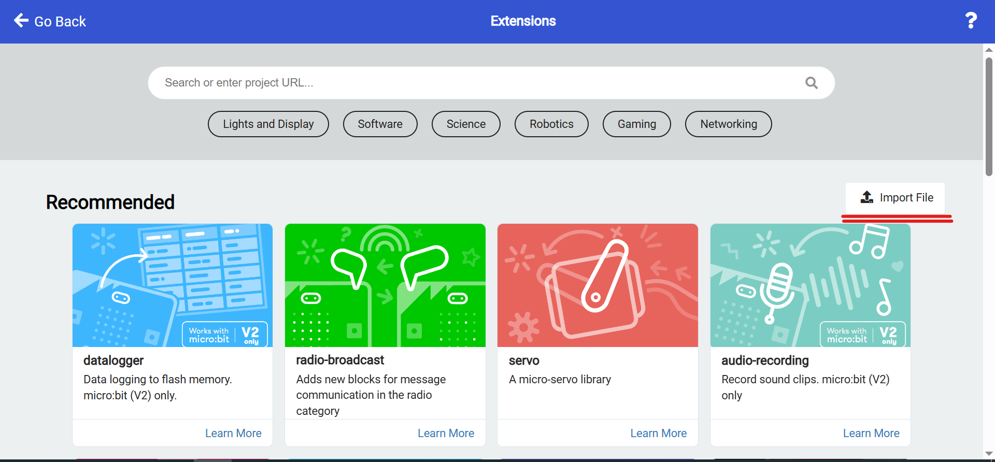Pick the audio-recording extension image

coord(810,285)
